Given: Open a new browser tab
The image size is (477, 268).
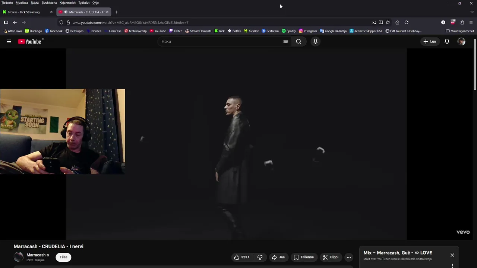Looking at the screenshot, I should pos(116,12).
